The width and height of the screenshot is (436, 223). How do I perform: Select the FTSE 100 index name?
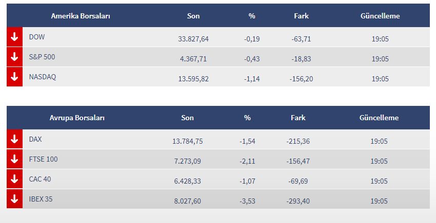tap(44, 159)
